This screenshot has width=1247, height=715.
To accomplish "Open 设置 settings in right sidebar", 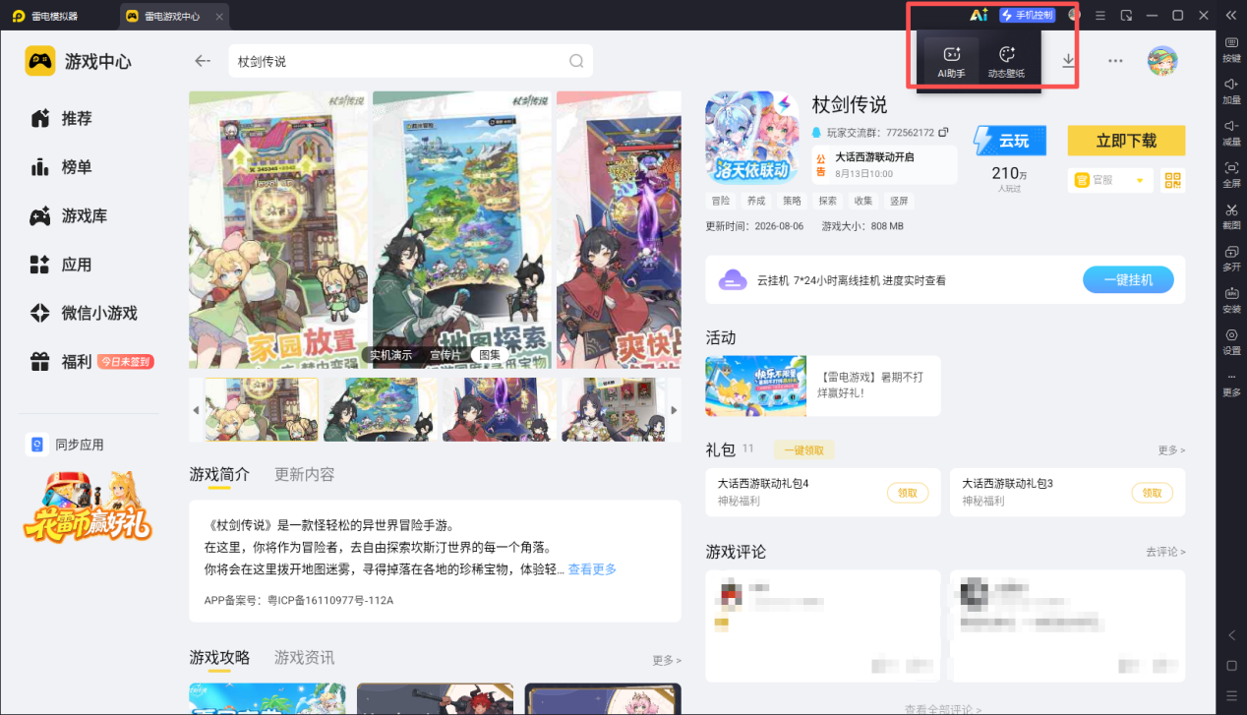I will 1231,341.
